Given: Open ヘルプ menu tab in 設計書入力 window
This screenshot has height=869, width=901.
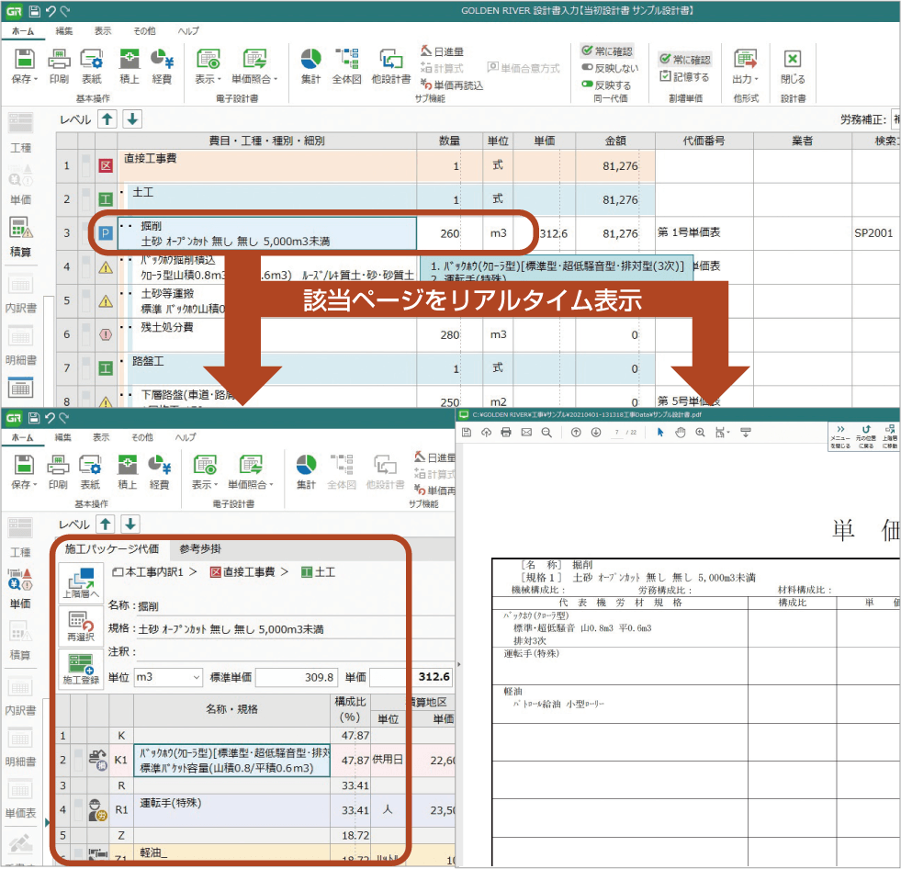Looking at the screenshot, I should [x=188, y=31].
